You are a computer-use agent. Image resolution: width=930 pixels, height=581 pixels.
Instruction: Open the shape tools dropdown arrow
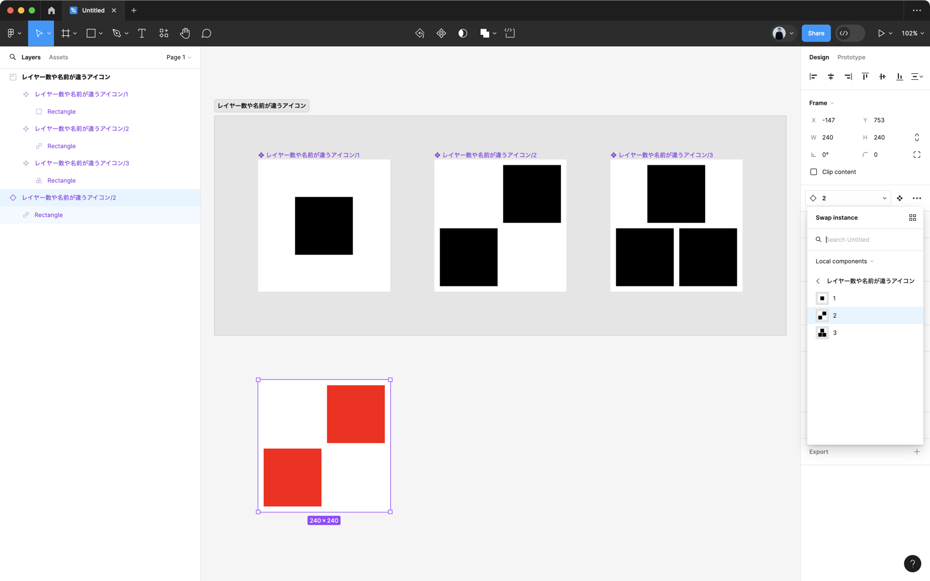(x=101, y=33)
